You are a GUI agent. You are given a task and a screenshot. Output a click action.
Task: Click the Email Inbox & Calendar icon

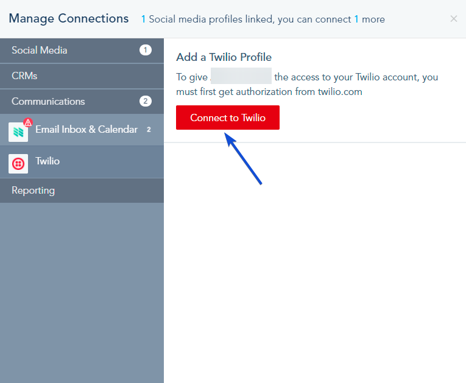click(x=18, y=132)
